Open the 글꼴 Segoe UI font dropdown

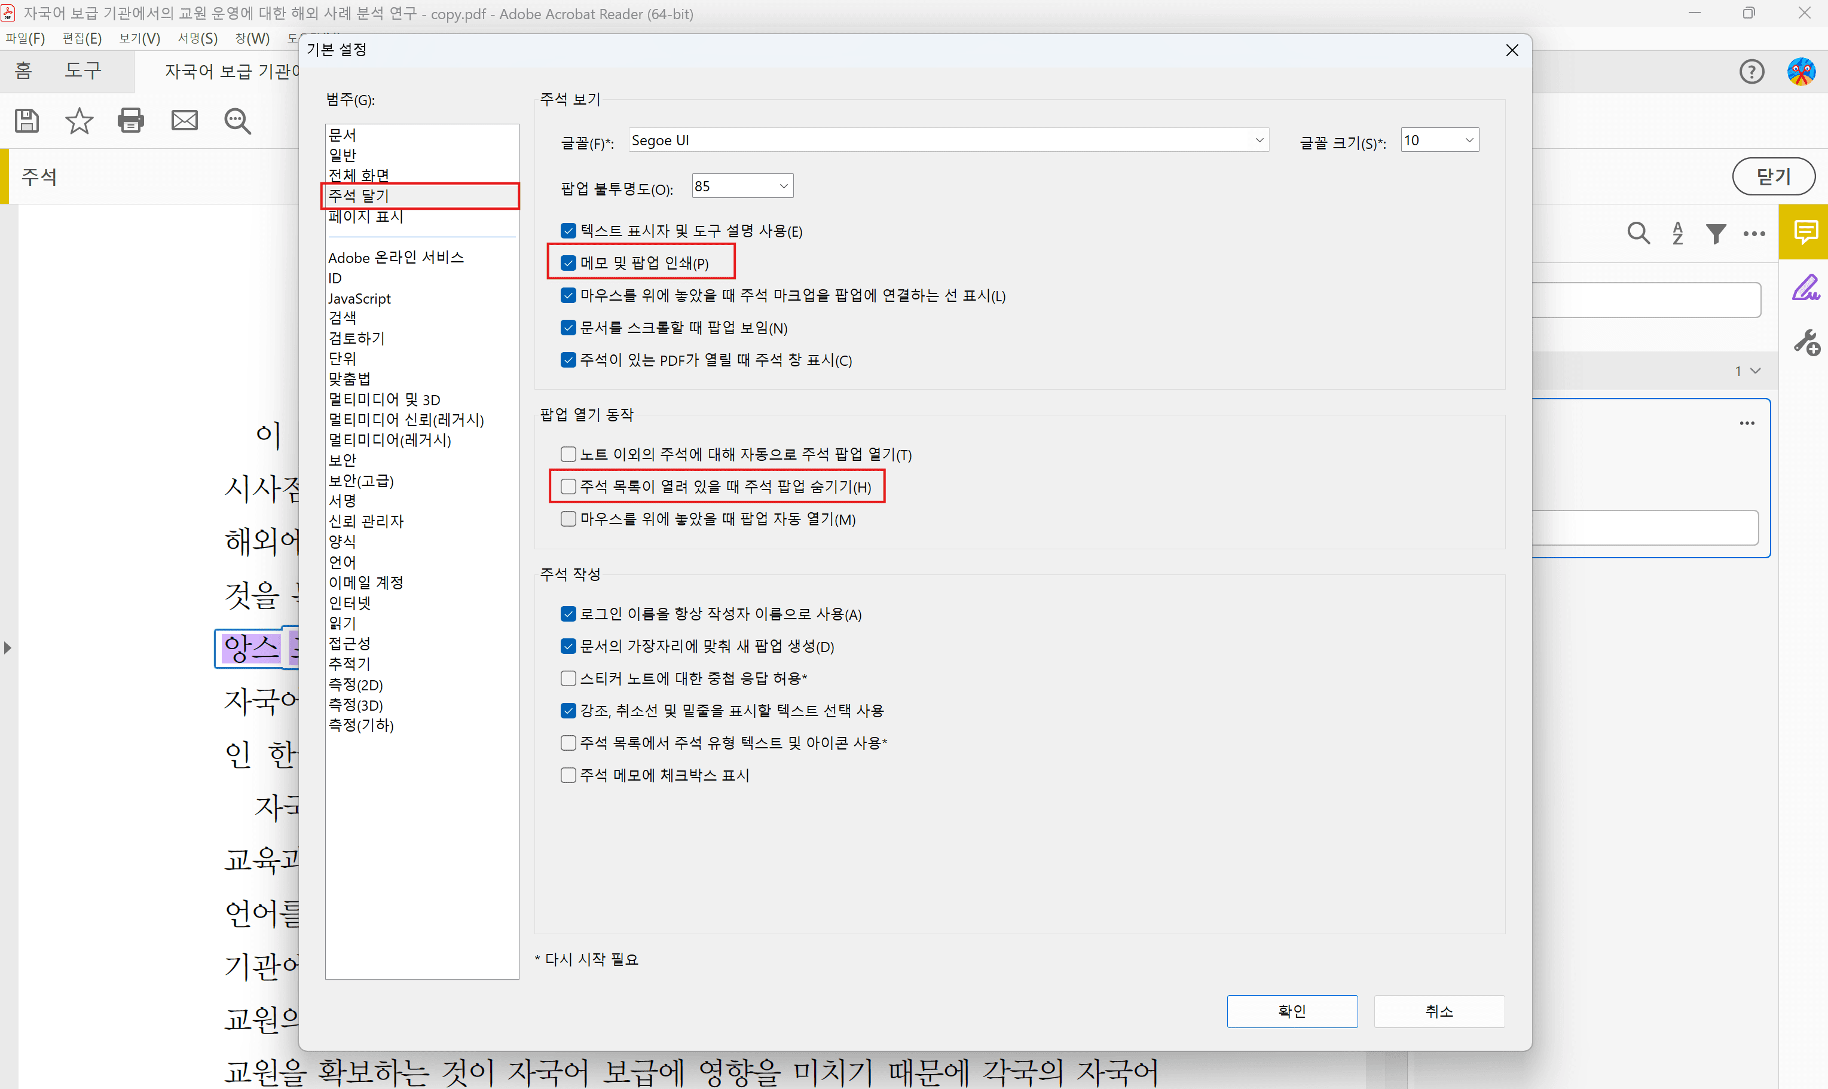point(948,140)
